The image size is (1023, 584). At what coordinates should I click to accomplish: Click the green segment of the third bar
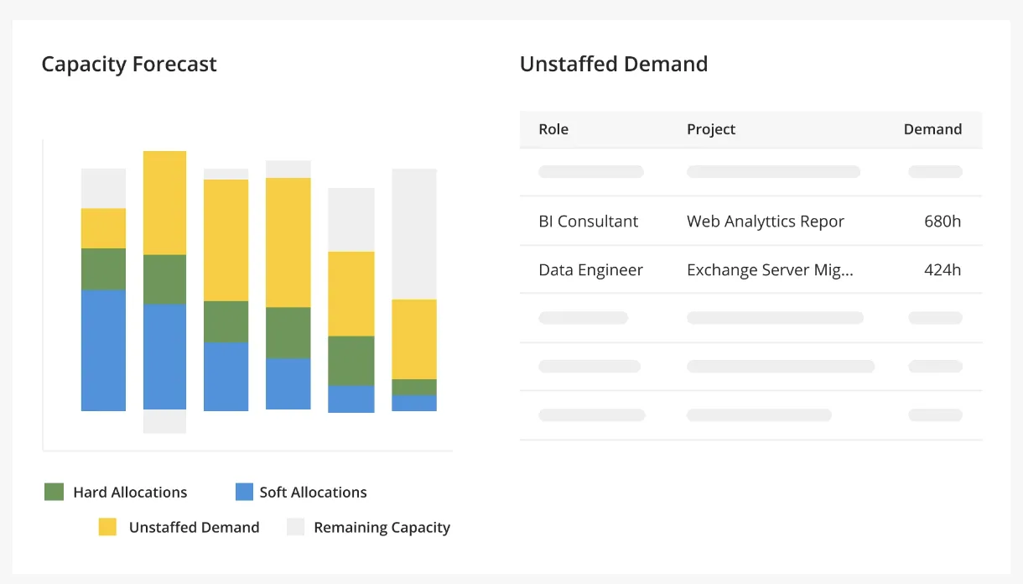pyautogui.click(x=226, y=321)
